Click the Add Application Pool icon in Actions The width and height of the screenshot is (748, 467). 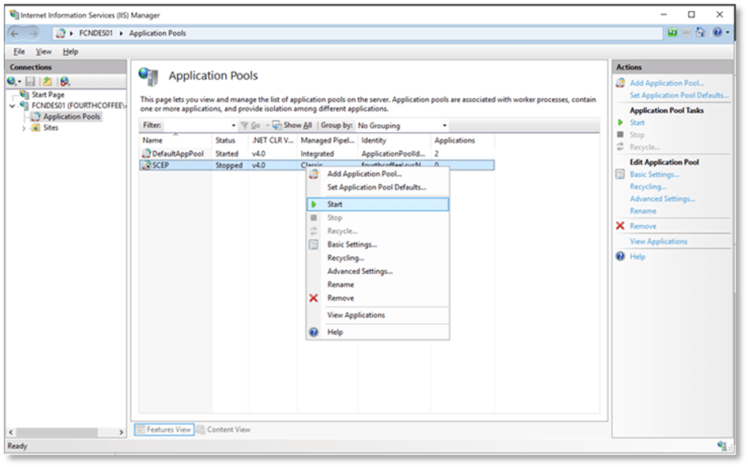click(621, 83)
